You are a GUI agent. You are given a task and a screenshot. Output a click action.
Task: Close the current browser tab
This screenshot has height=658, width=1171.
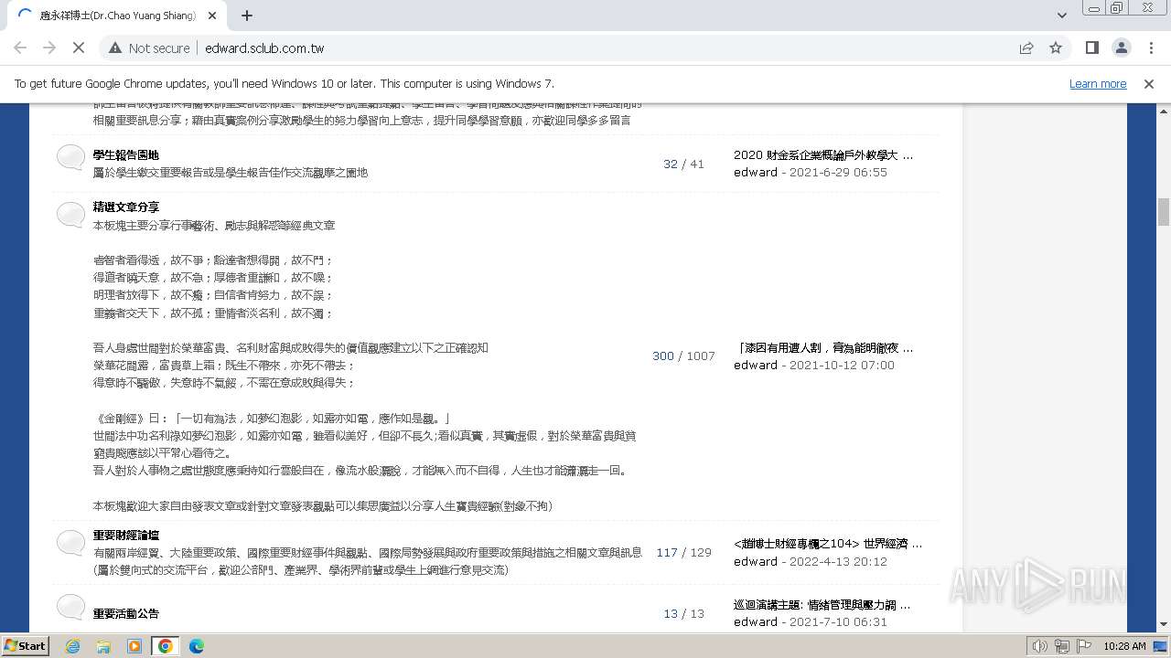212,16
